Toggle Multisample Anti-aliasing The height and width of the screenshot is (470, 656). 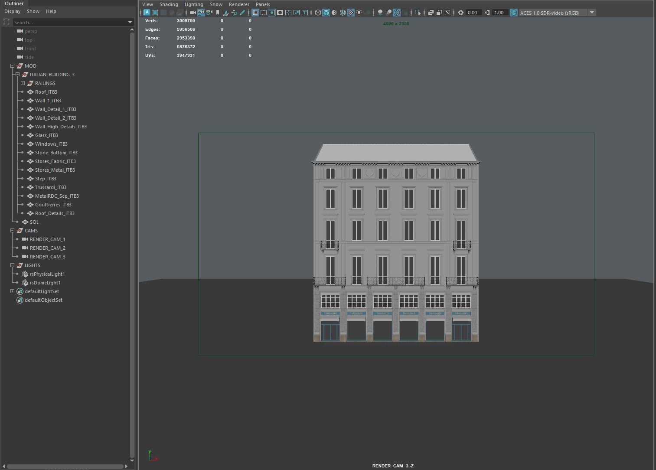397,13
